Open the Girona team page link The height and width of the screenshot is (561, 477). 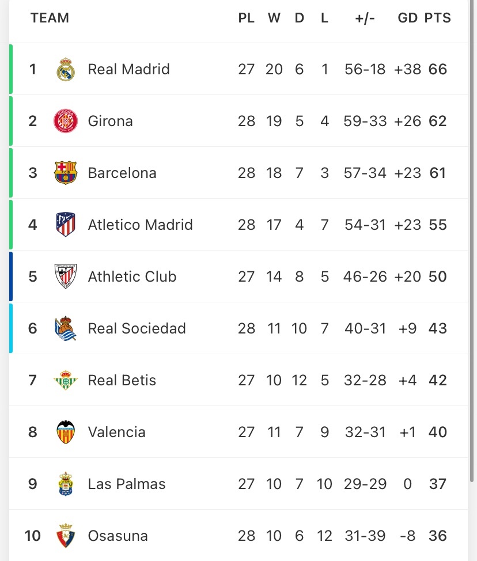pos(110,122)
